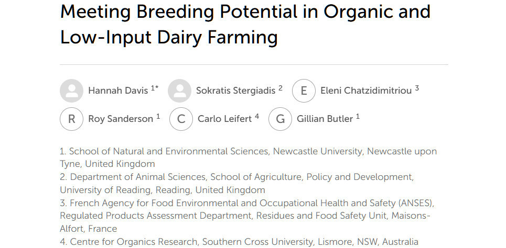Open Carlo Leifert author name link

[x=224, y=119]
